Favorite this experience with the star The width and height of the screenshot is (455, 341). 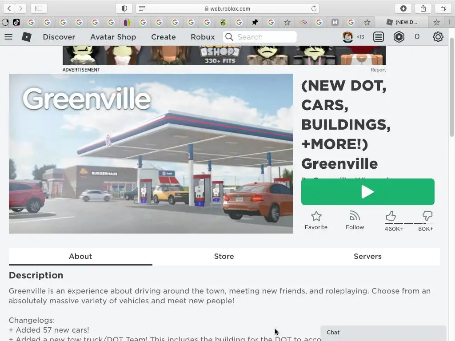(316, 220)
